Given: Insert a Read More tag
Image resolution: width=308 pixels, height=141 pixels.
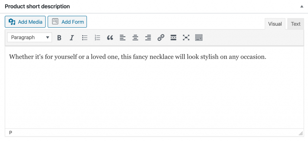Looking at the screenshot, I should (174, 37).
